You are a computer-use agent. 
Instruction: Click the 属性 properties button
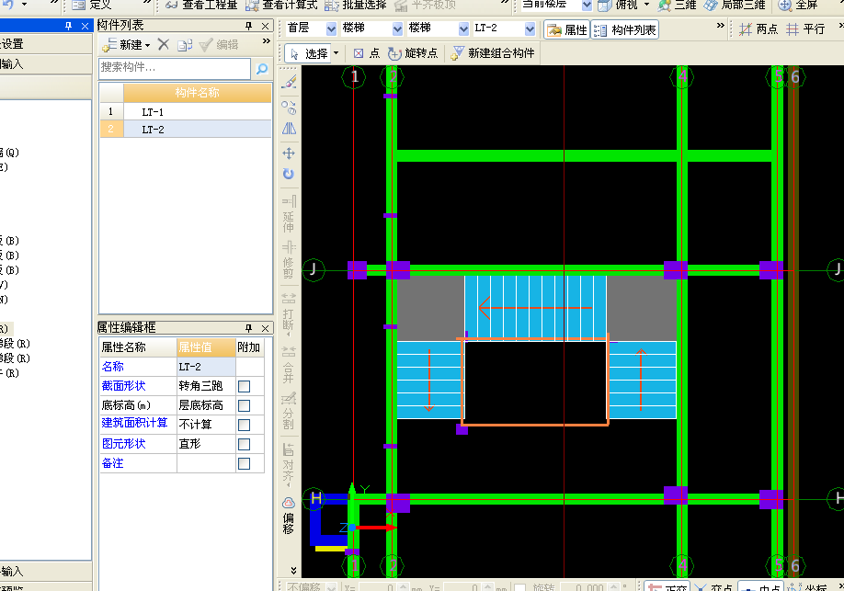click(567, 30)
